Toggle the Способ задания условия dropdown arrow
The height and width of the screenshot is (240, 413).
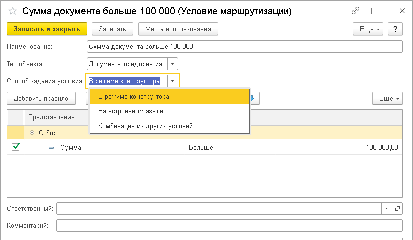pyautogui.click(x=173, y=81)
